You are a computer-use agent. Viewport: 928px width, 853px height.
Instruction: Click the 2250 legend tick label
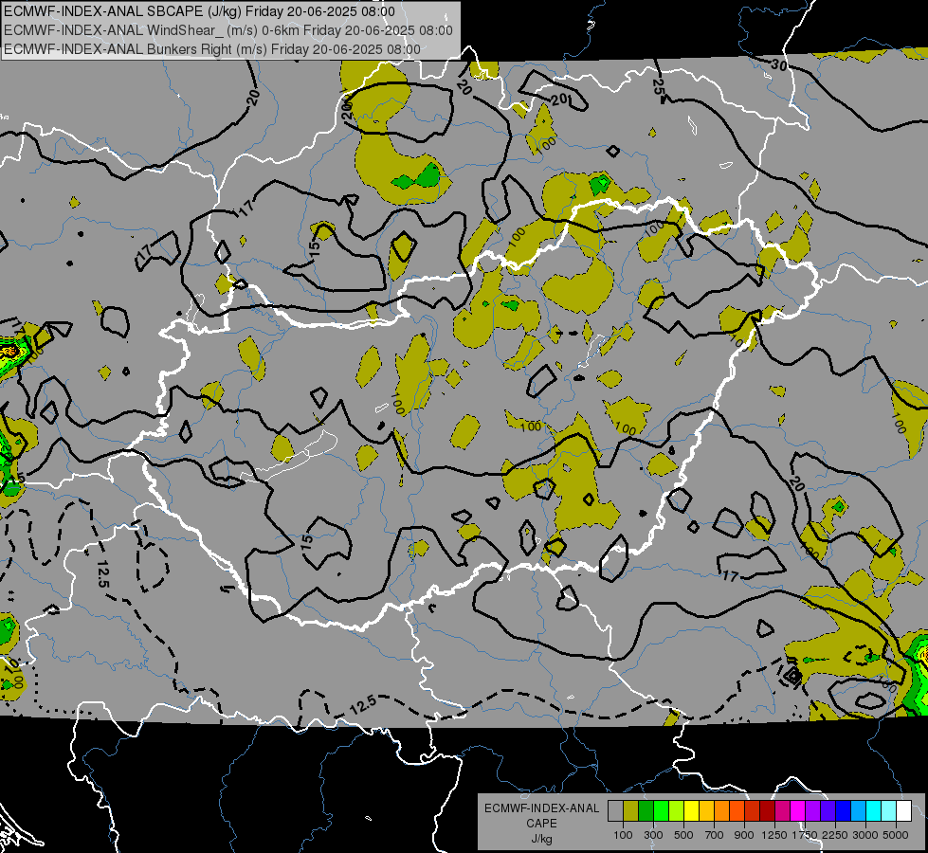click(836, 835)
